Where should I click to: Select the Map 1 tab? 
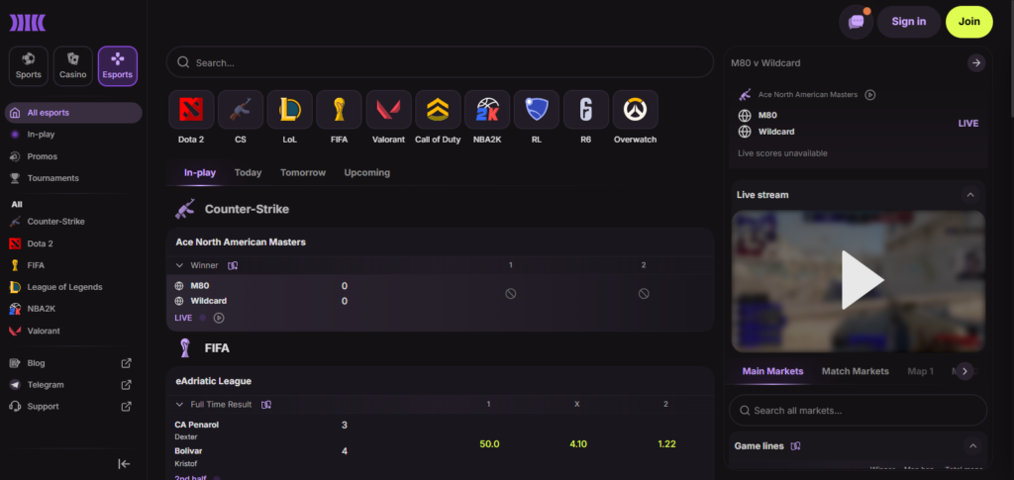tap(921, 371)
